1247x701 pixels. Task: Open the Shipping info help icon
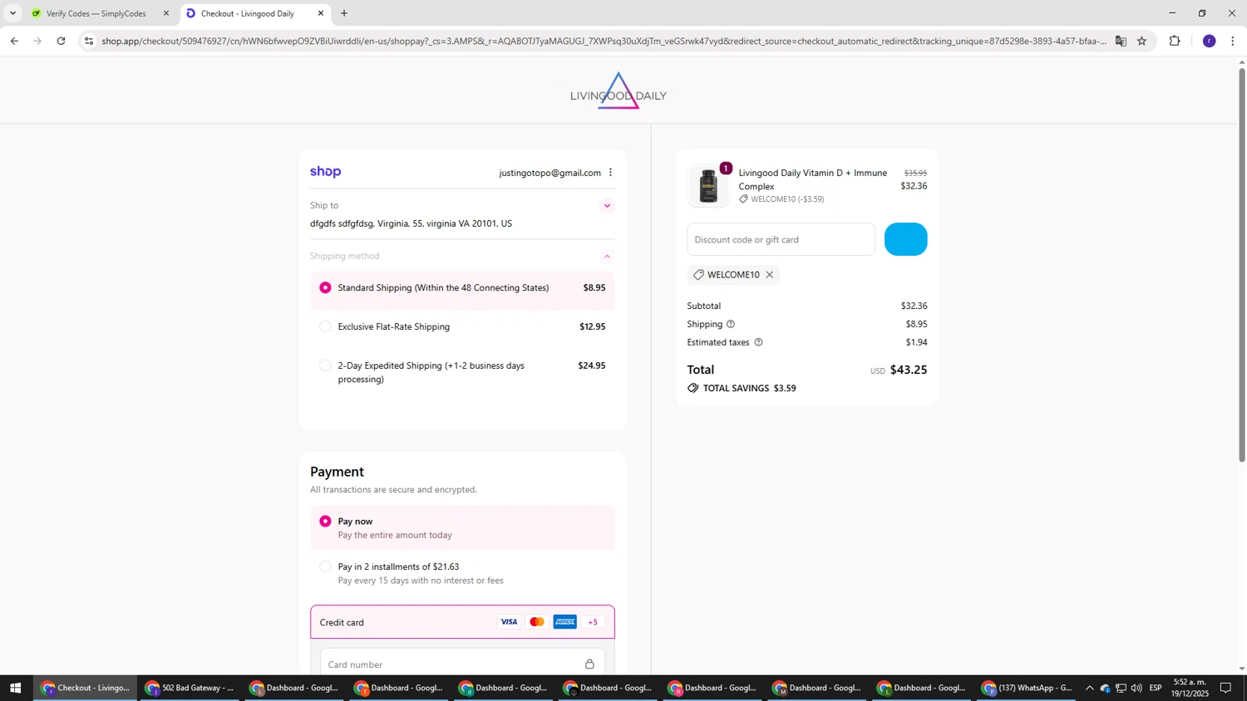point(731,325)
